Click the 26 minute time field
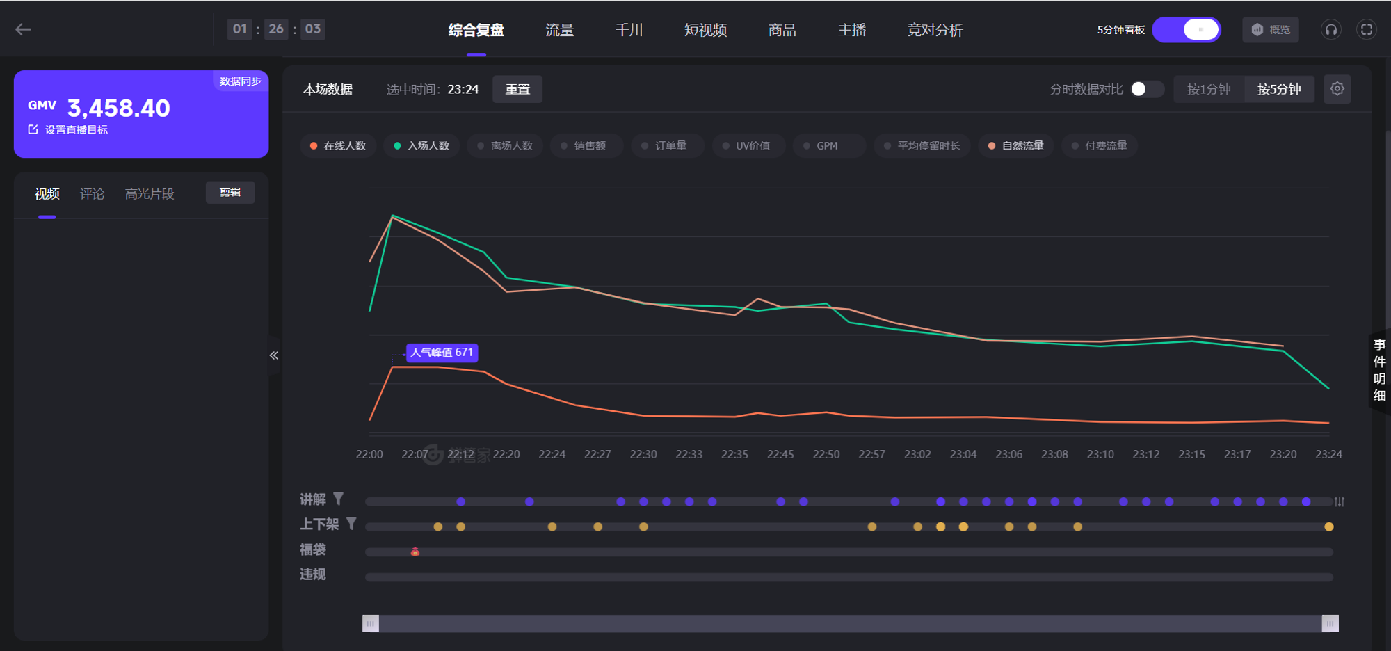 click(276, 29)
